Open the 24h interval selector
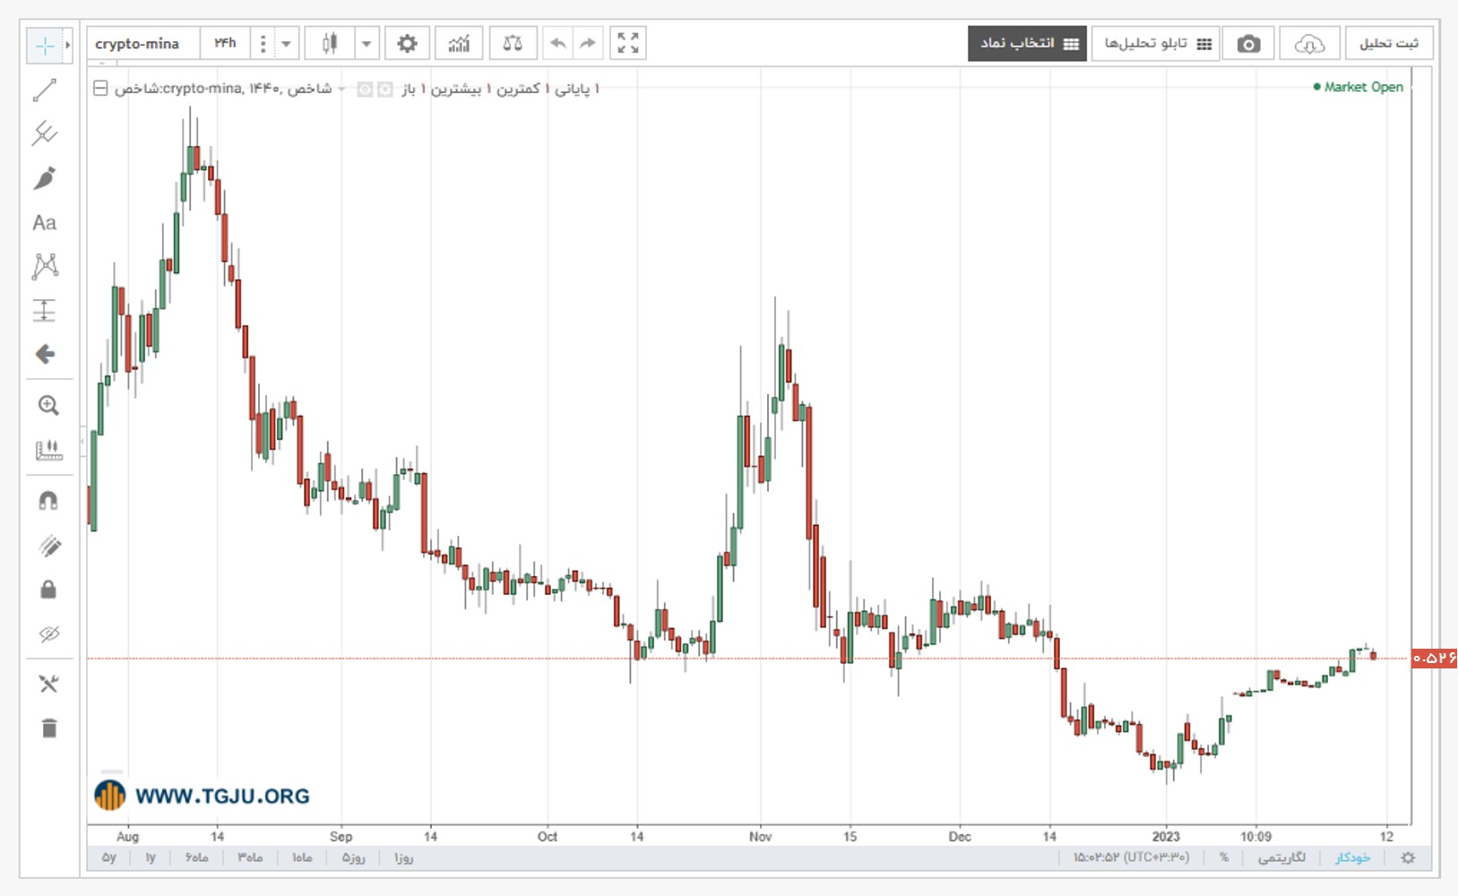1458x896 pixels. click(x=225, y=43)
